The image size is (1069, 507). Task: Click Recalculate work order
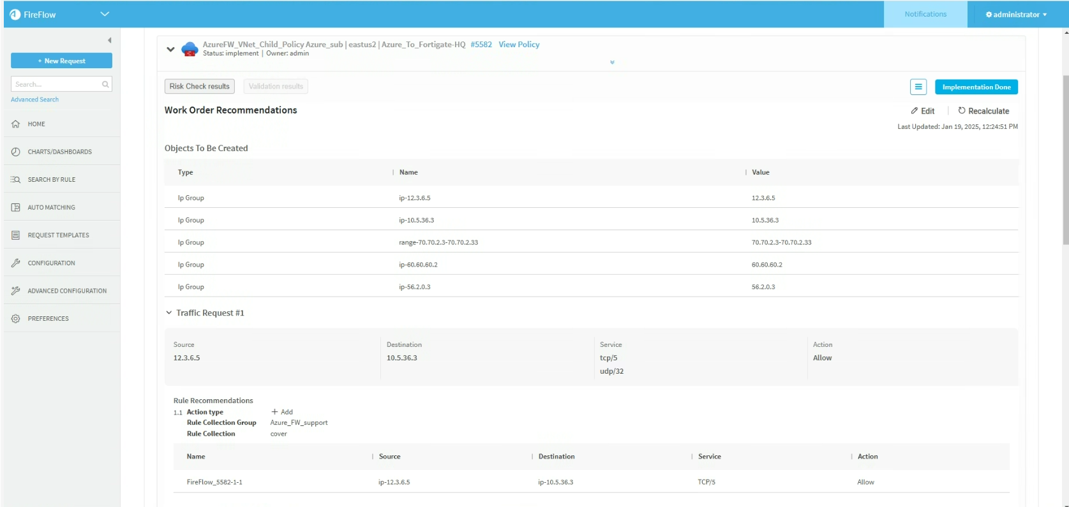[983, 111]
